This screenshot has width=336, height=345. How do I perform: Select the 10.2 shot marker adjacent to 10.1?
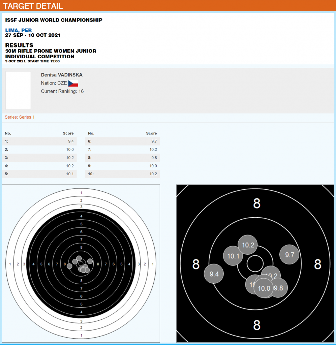[248, 245]
